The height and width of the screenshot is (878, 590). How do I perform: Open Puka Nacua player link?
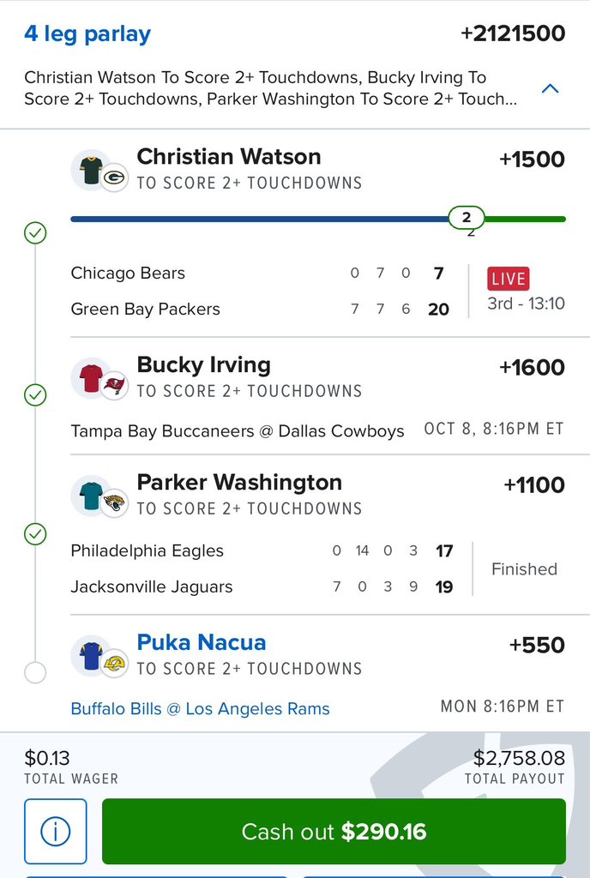[202, 642]
